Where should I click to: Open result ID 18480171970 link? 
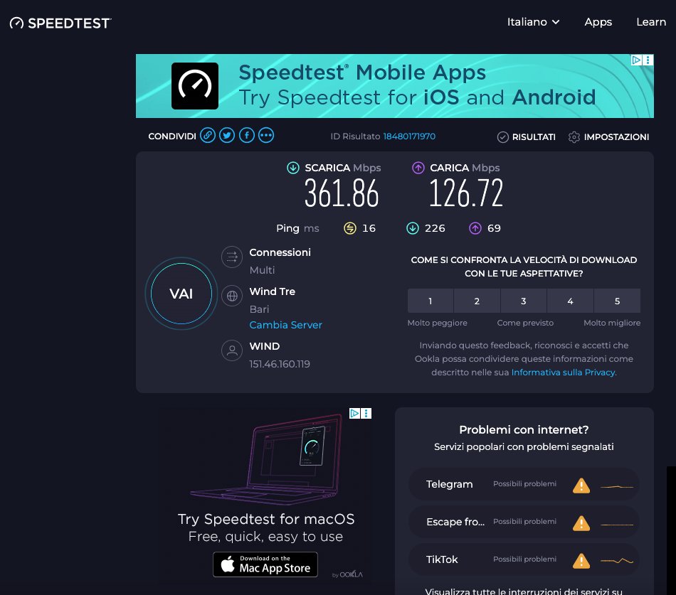409,136
